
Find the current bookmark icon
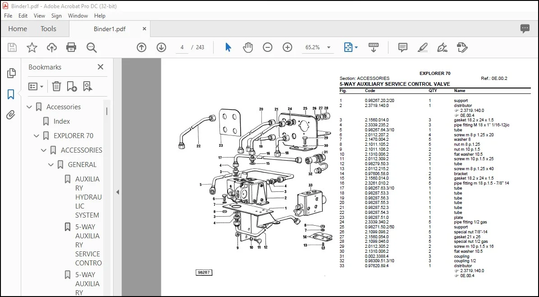(87, 86)
